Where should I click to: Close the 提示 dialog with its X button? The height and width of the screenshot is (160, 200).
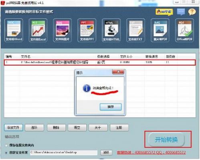pyautogui.click(x=118, y=72)
